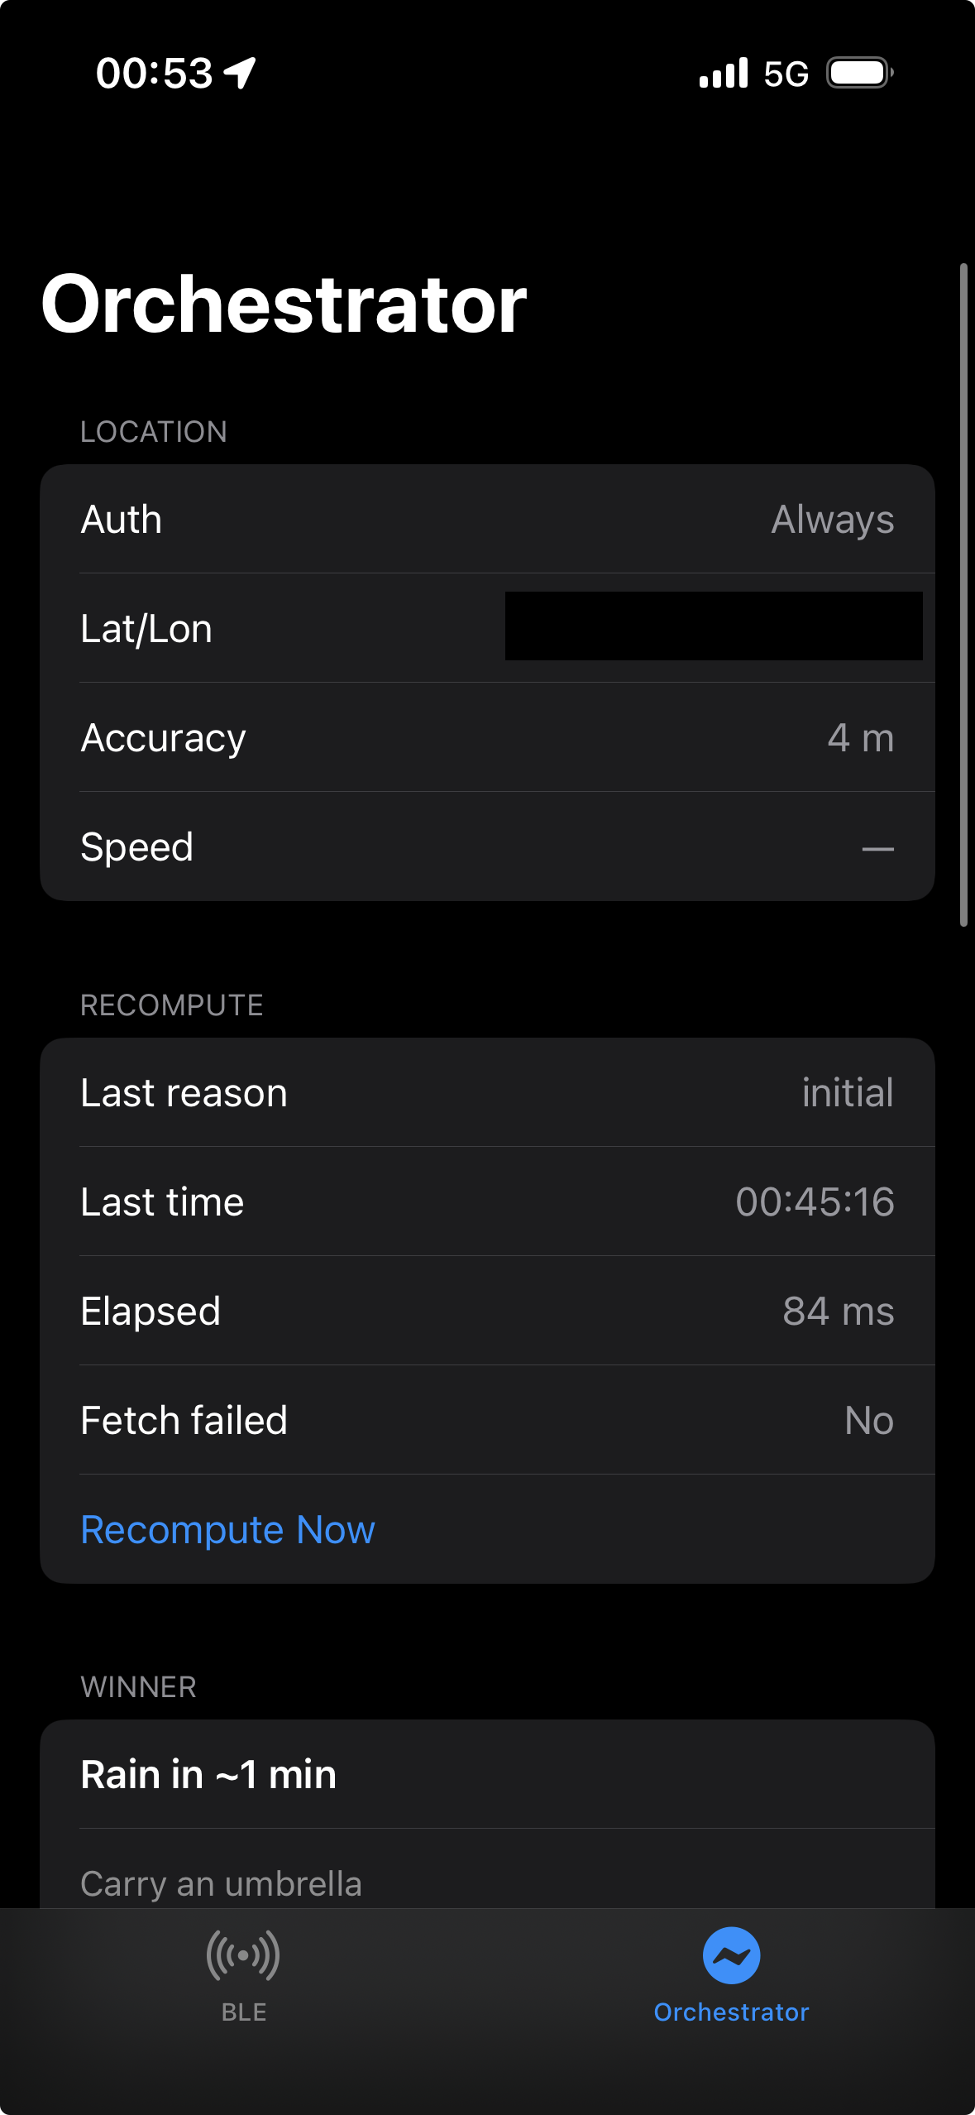Tap the BLE antenna icon
The image size is (975, 2115).
pos(243,1955)
